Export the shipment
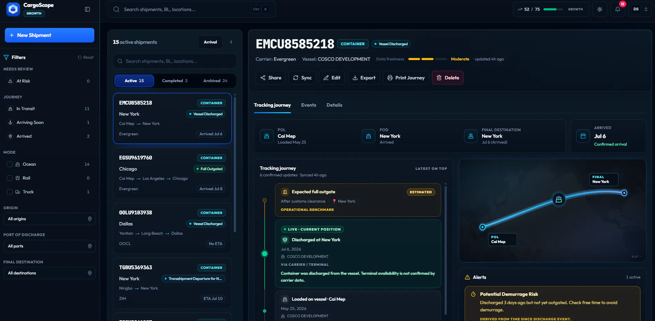 (x=364, y=78)
